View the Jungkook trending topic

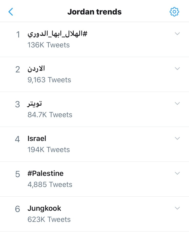pos(44,208)
